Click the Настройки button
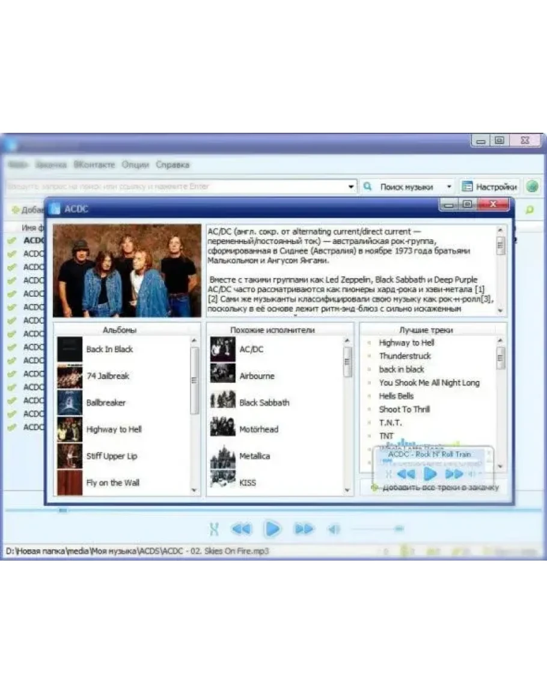This screenshot has height=694, width=547. (489, 187)
